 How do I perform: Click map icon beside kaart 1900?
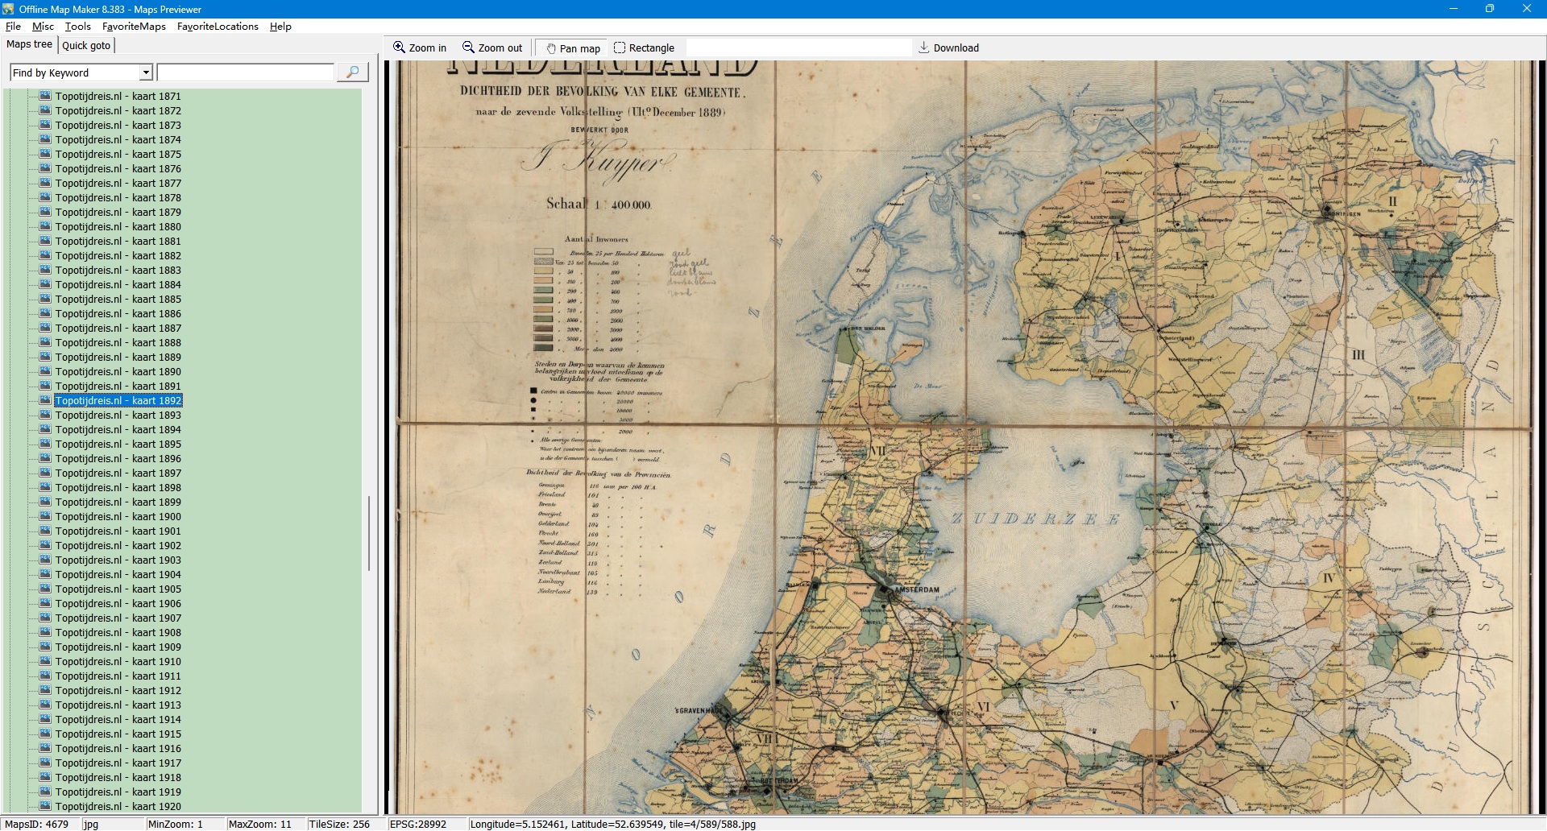[45, 516]
